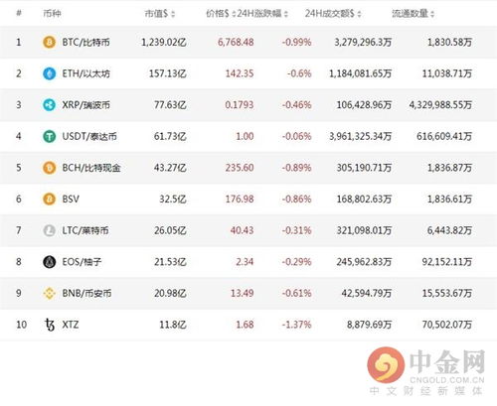Click the Tezos XTZ icon

click(49, 325)
